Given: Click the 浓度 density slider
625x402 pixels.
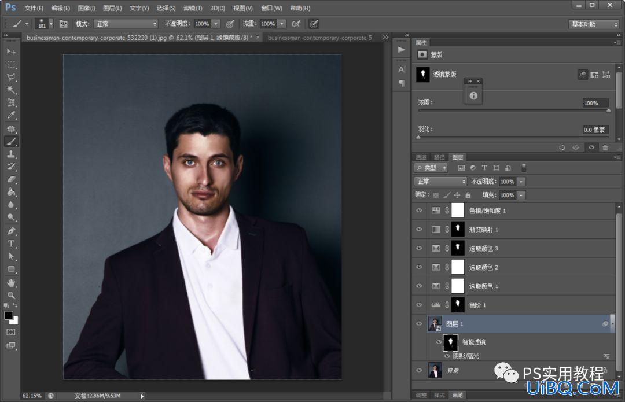Looking at the screenshot, I should point(513,110).
